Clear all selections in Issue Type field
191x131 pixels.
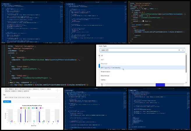click(179, 50)
